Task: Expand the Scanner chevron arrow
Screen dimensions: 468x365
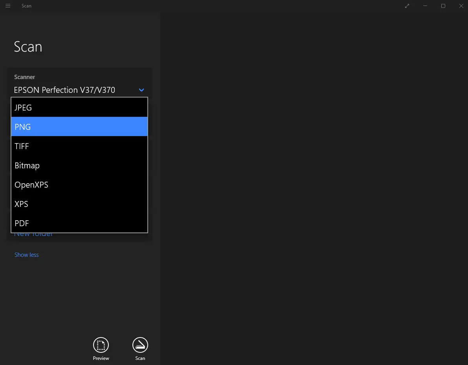Action: click(141, 90)
